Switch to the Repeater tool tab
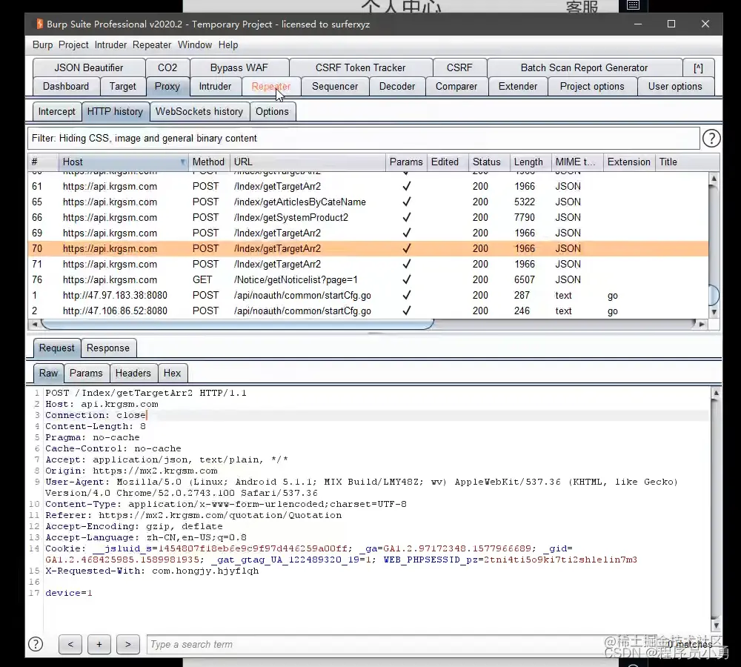Viewport: 741px width, 667px height. point(270,87)
